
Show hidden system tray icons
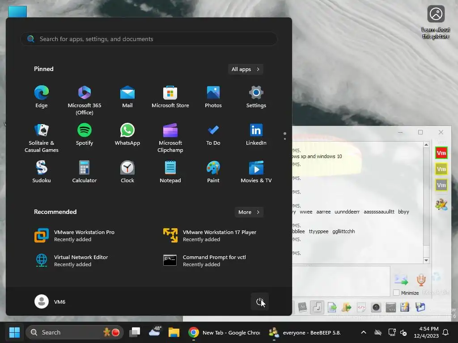click(363, 332)
